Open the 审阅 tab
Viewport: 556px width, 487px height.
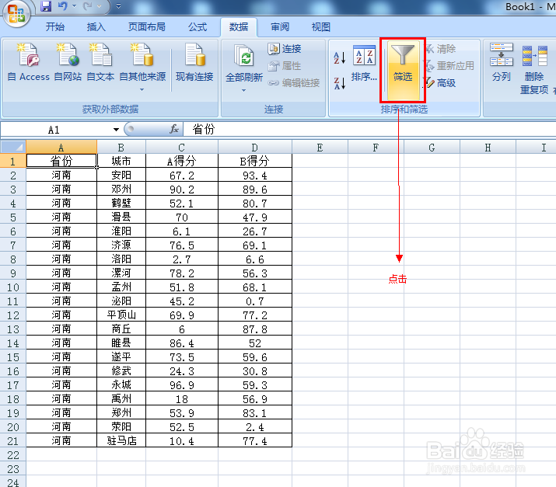click(280, 27)
